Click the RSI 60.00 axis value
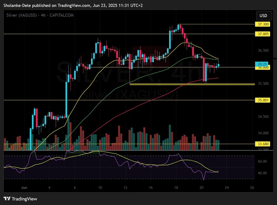Viewport: 277px width, 205px height. tap(262, 161)
